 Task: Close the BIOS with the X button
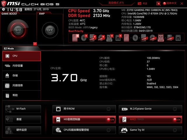pyautogui.click(x=182, y=3)
